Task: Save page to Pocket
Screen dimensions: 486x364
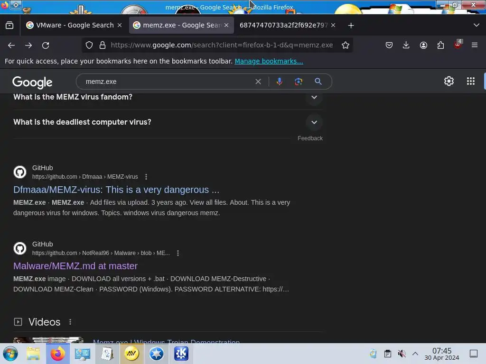Action: (389, 45)
